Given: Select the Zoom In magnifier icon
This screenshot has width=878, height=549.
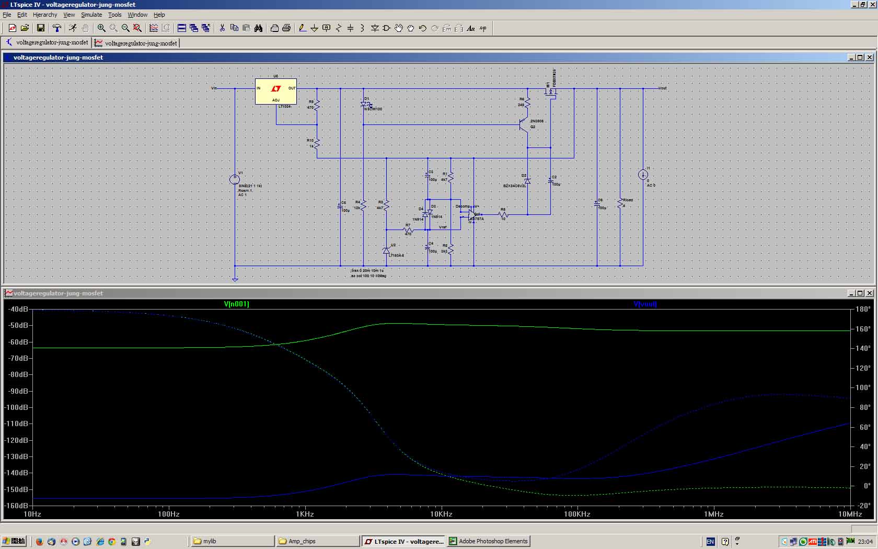Looking at the screenshot, I should [101, 28].
